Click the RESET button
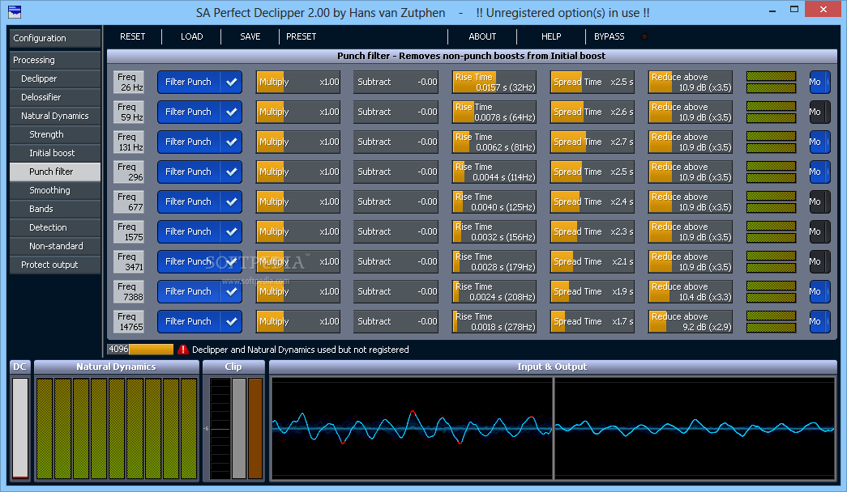847x492 pixels. pos(132,36)
